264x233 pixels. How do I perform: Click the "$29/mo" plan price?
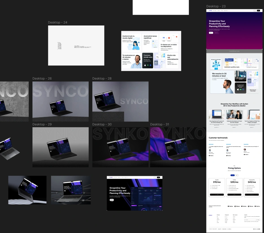pos(234,182)
